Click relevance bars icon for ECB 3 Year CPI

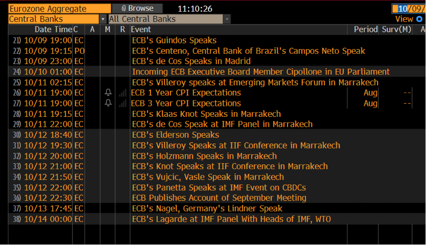coord(123,104)
